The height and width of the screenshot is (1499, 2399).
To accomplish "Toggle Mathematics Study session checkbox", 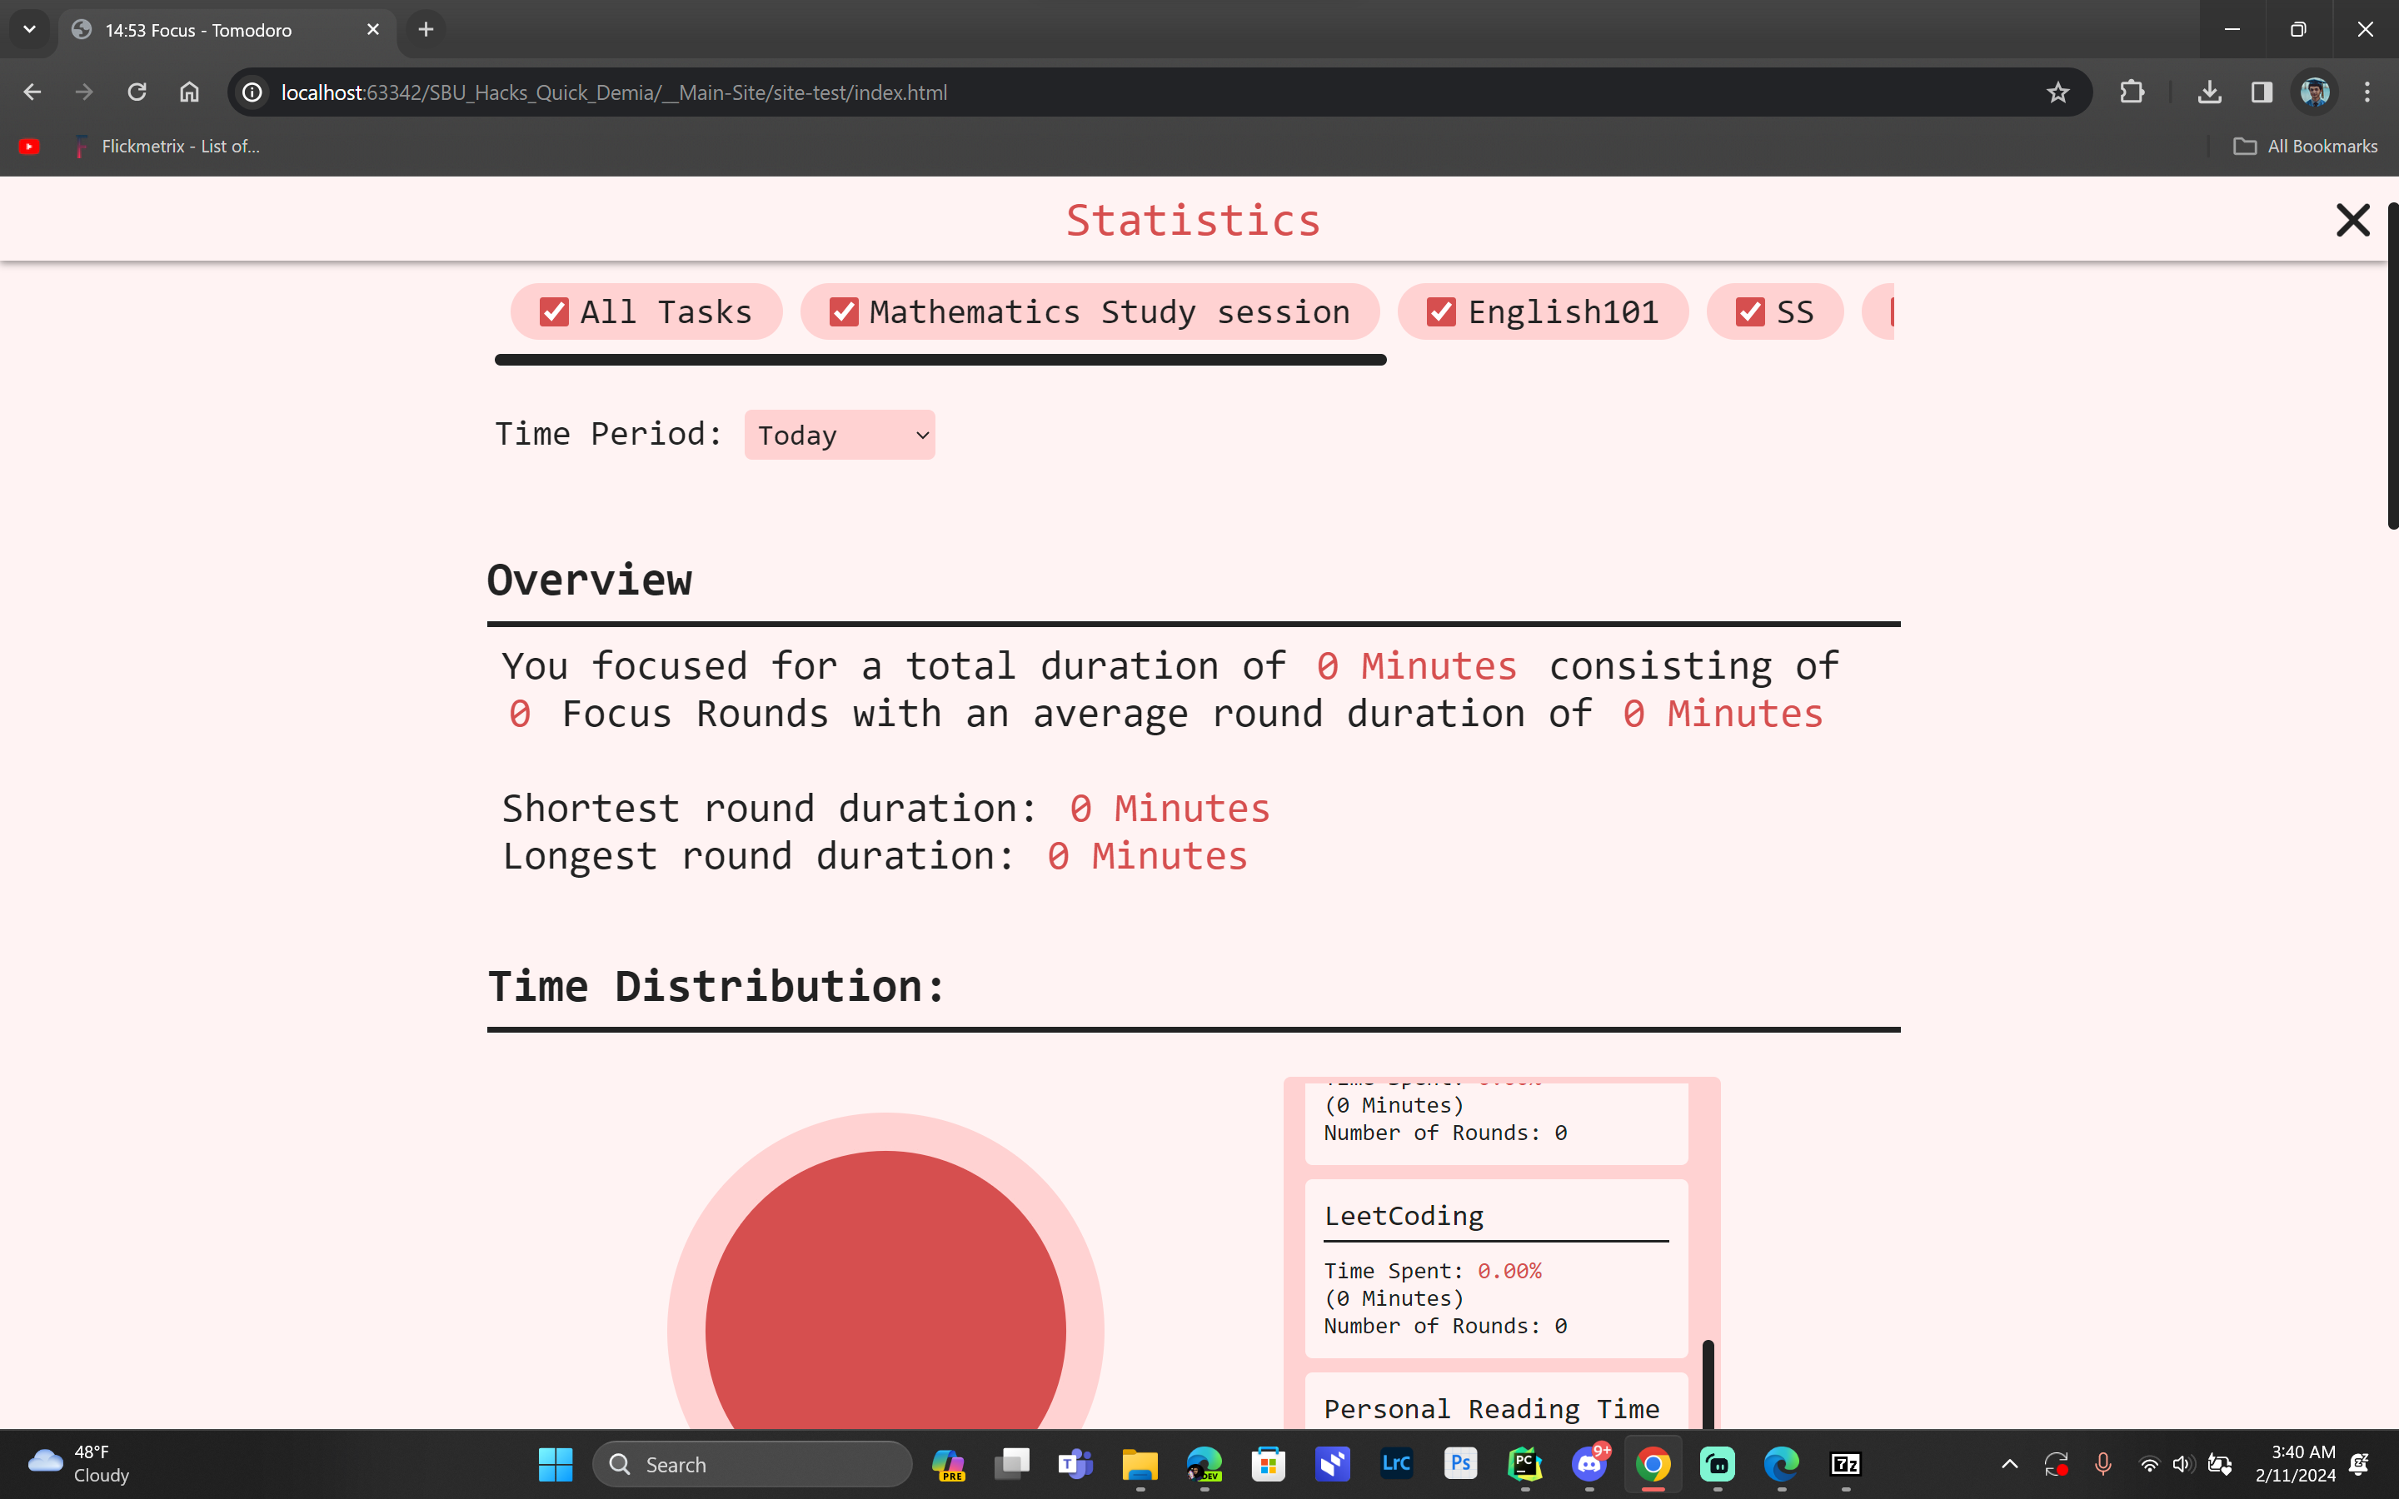I will click(x=844, y=312).
